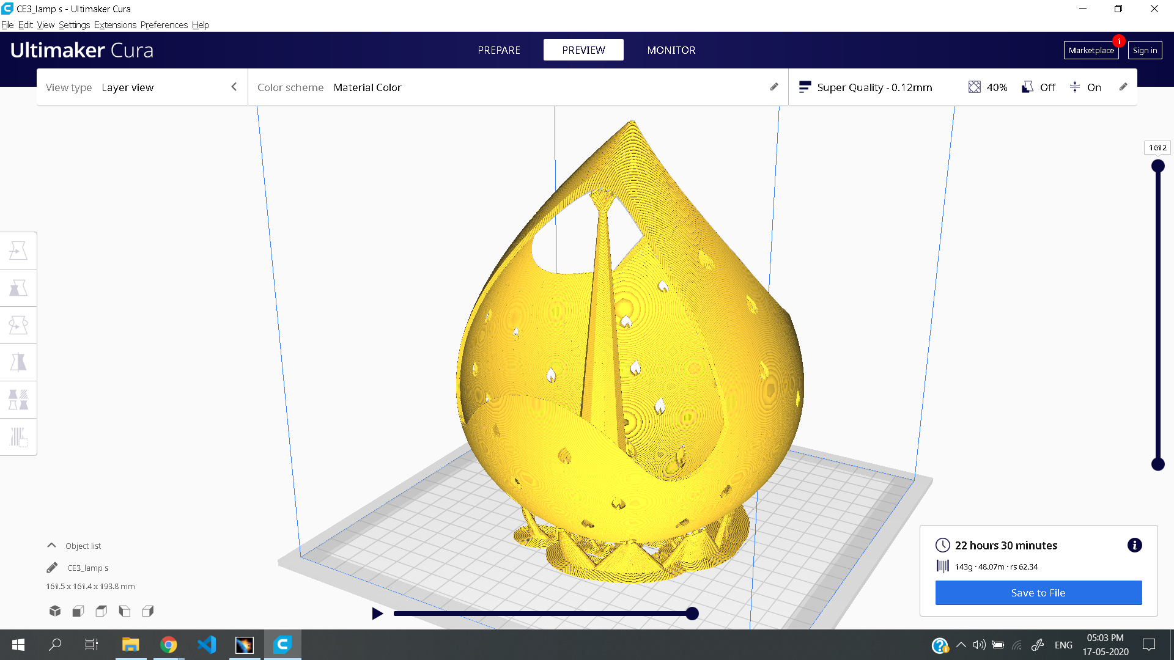Image resolution: width=1174 pixels, height=660 pixels.
Task: Switch to the PREPARE stage tab
Action: (x=499, y=50)
